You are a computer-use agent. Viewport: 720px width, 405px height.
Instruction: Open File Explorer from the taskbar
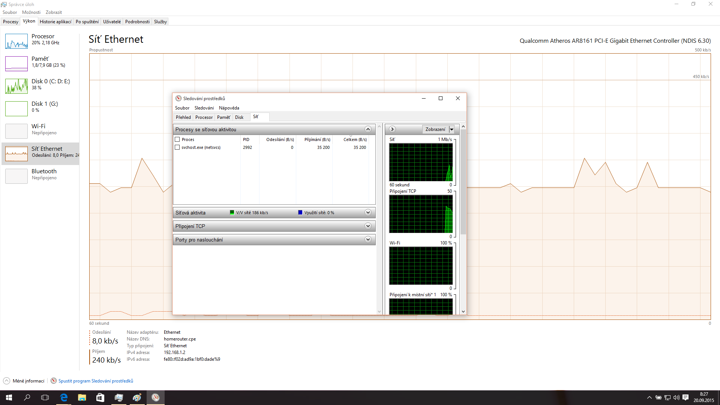[82, 397]
